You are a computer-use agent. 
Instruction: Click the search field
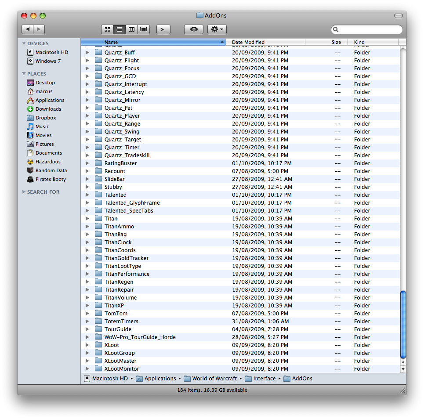367,29
